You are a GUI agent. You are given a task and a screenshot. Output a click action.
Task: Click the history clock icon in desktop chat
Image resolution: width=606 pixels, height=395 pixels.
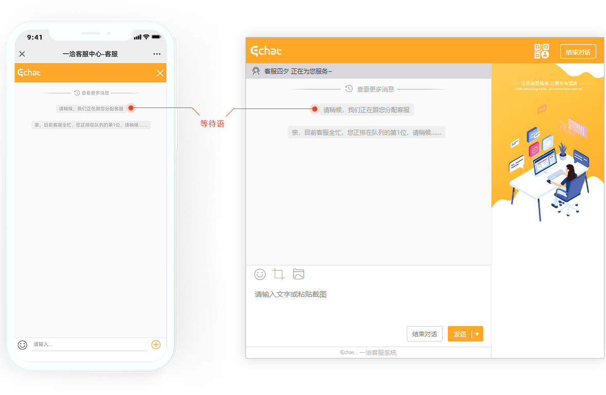(x=349, y=89)
